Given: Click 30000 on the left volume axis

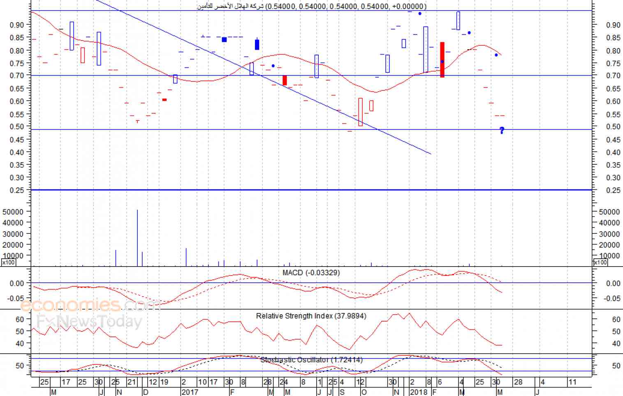Looking at the screenshot, I should click(x=12, y=234).
